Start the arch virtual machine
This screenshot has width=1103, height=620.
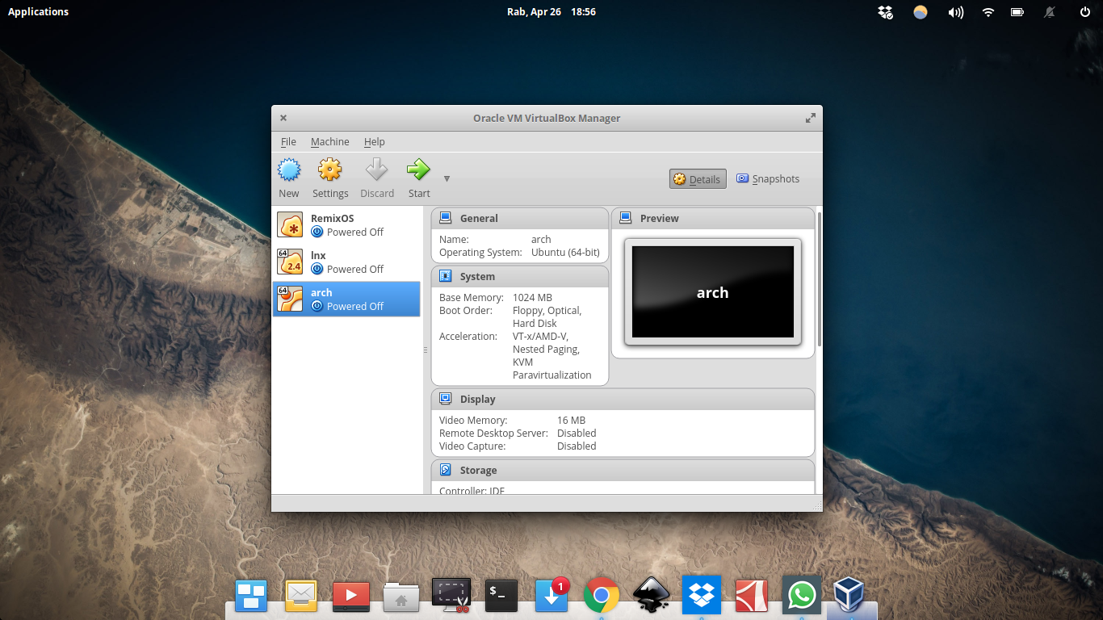point(418,177)
